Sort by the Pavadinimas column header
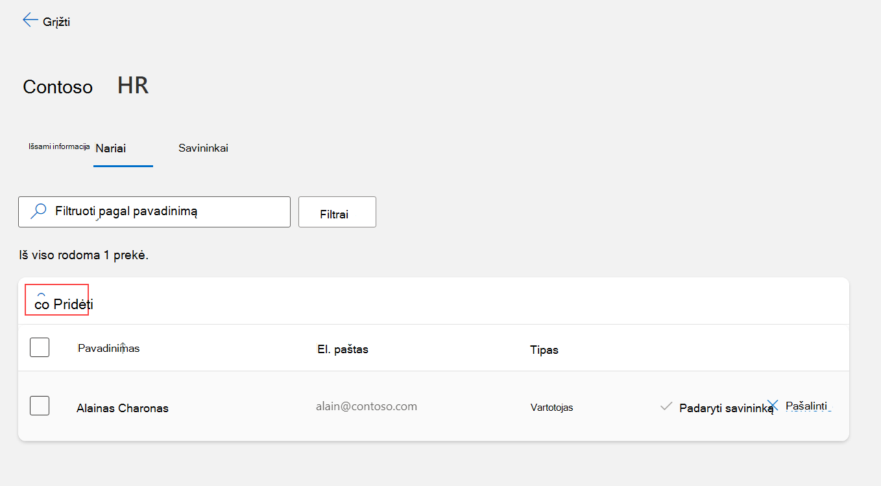This screenshot has height=486, width=881. click(x=108, y=349)
